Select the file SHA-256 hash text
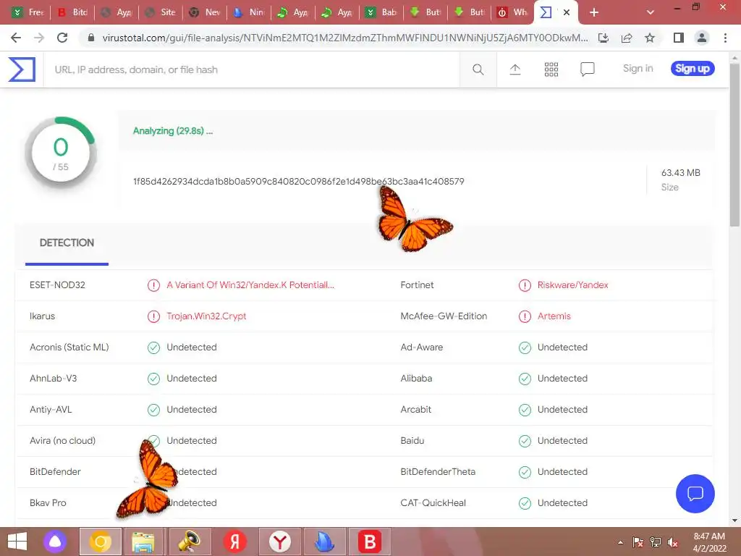Screen dimensions: 741x556 (299, 182)
